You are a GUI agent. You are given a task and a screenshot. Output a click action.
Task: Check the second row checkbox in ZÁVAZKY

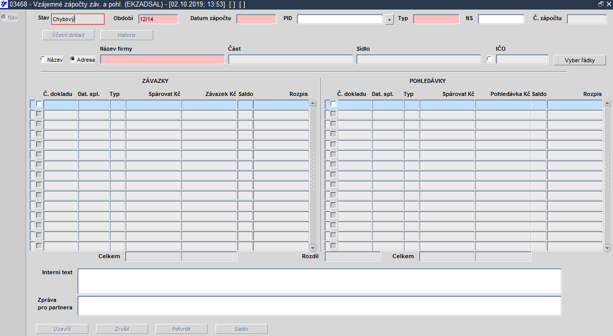[x=39, y=114]
